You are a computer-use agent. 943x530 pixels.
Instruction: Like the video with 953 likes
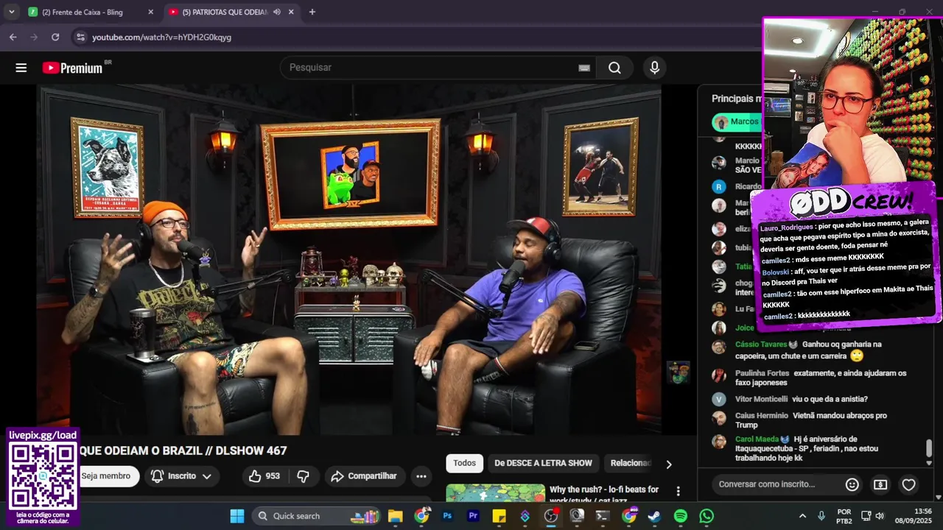264,476
